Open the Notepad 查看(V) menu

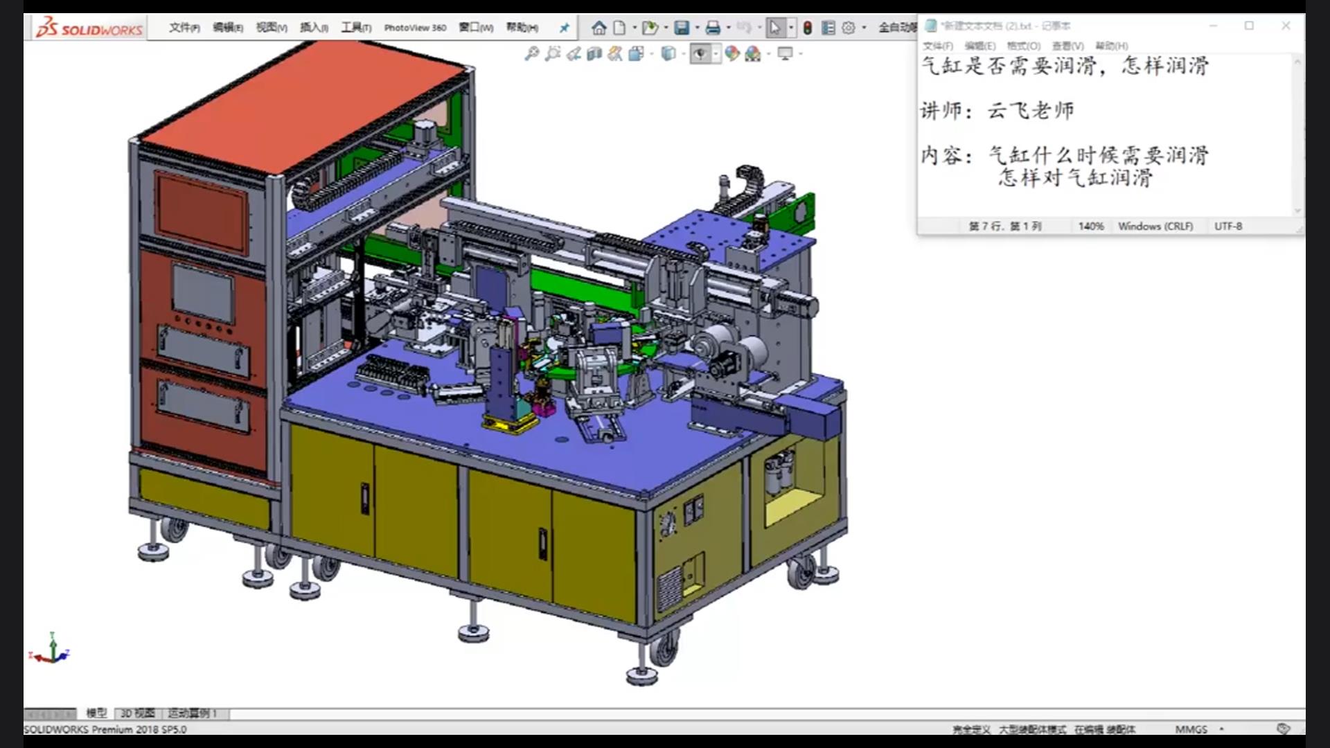(x=1067, y=46)
